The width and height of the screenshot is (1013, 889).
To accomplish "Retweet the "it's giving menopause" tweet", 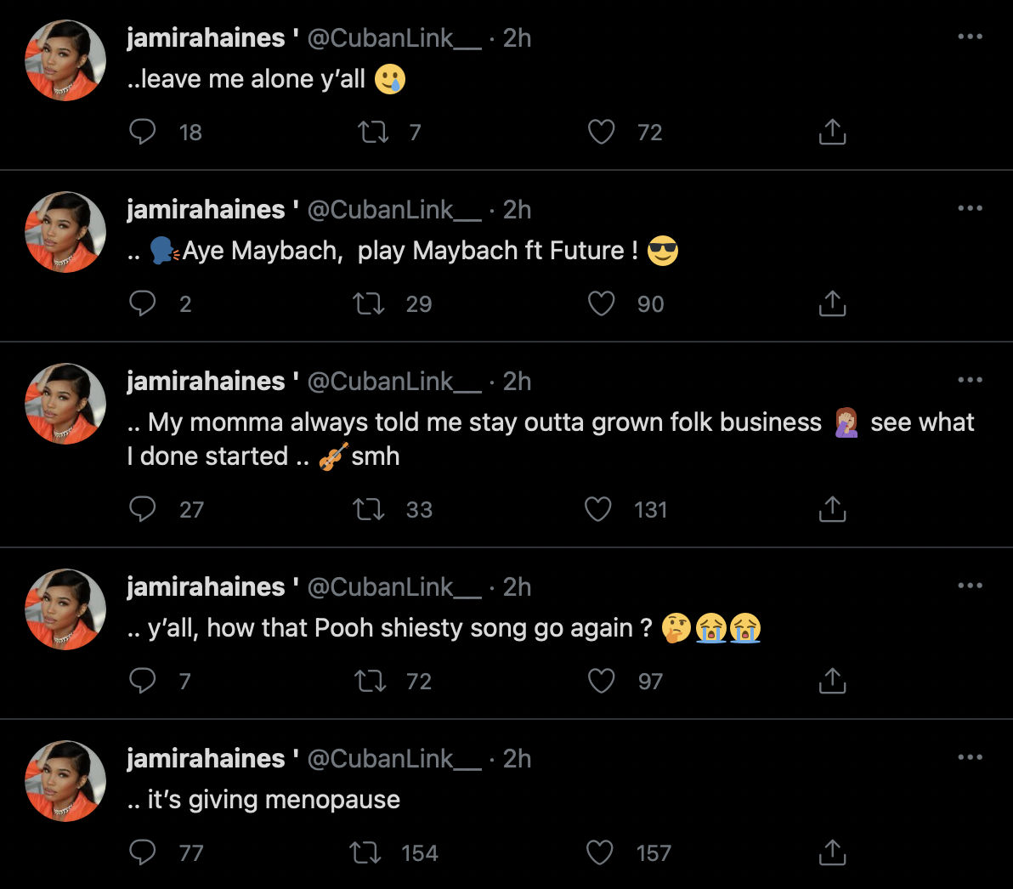I will pos(365,852).
